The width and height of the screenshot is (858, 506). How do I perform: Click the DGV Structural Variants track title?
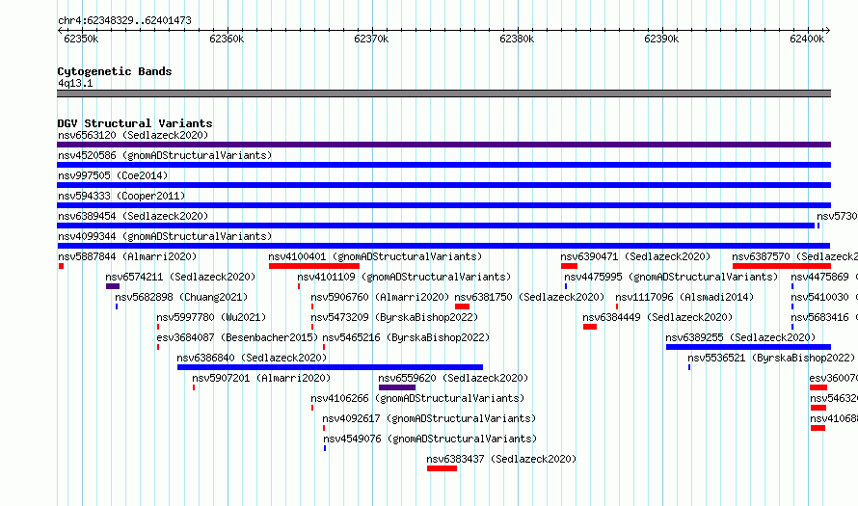(x=135, y=123)
